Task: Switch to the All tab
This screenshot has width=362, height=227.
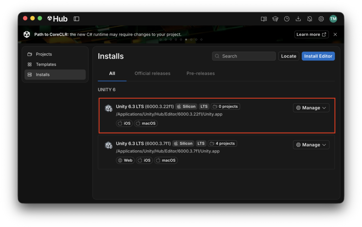Action: click(112, 74)
